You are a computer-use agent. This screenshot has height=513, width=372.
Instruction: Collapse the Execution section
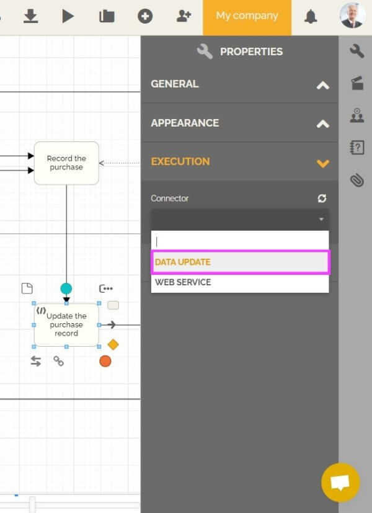tap(322, 163)
